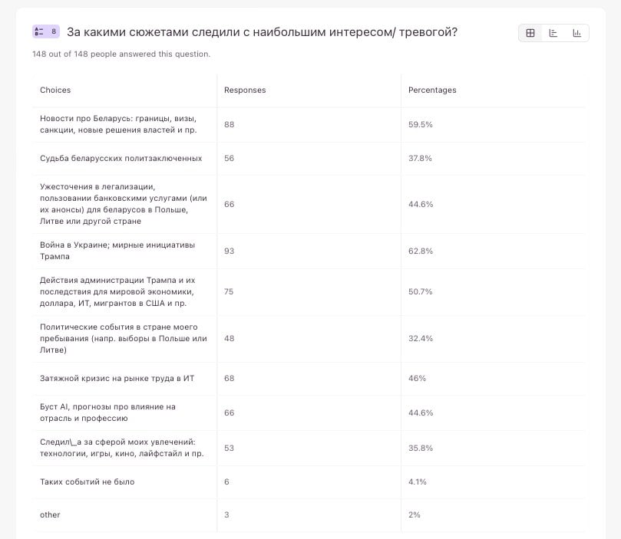621x539 pixels.
Task: Switch to horizontal bar chart view
Action: pyautogui.click(x=553, y=33)
